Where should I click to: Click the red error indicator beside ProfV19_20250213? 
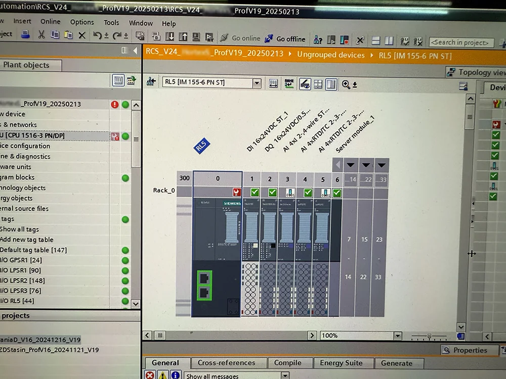(x=114, y=105)
